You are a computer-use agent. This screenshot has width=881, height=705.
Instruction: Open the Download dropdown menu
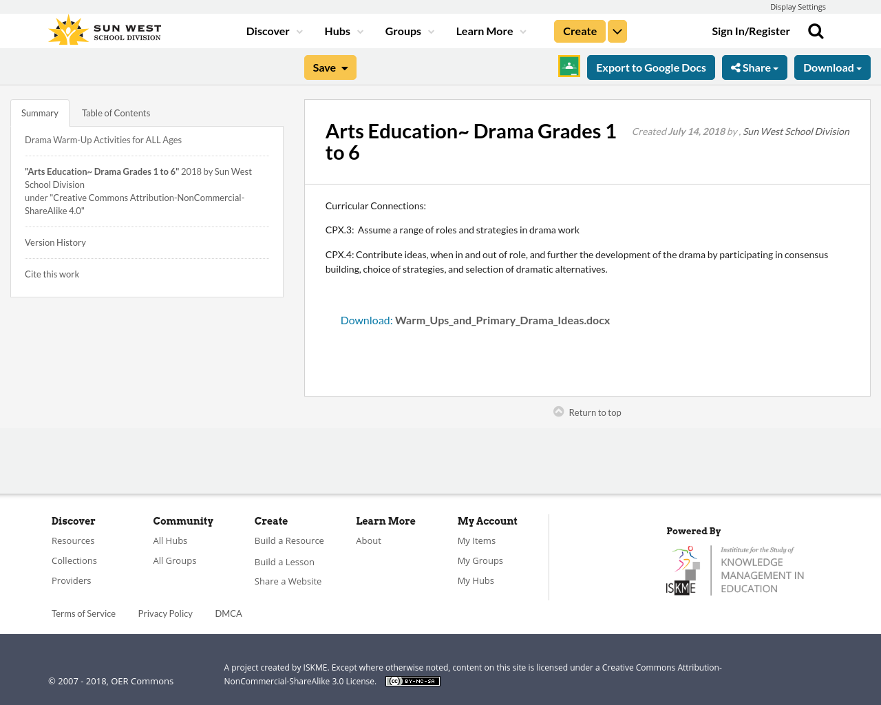[x=831, y=67]
